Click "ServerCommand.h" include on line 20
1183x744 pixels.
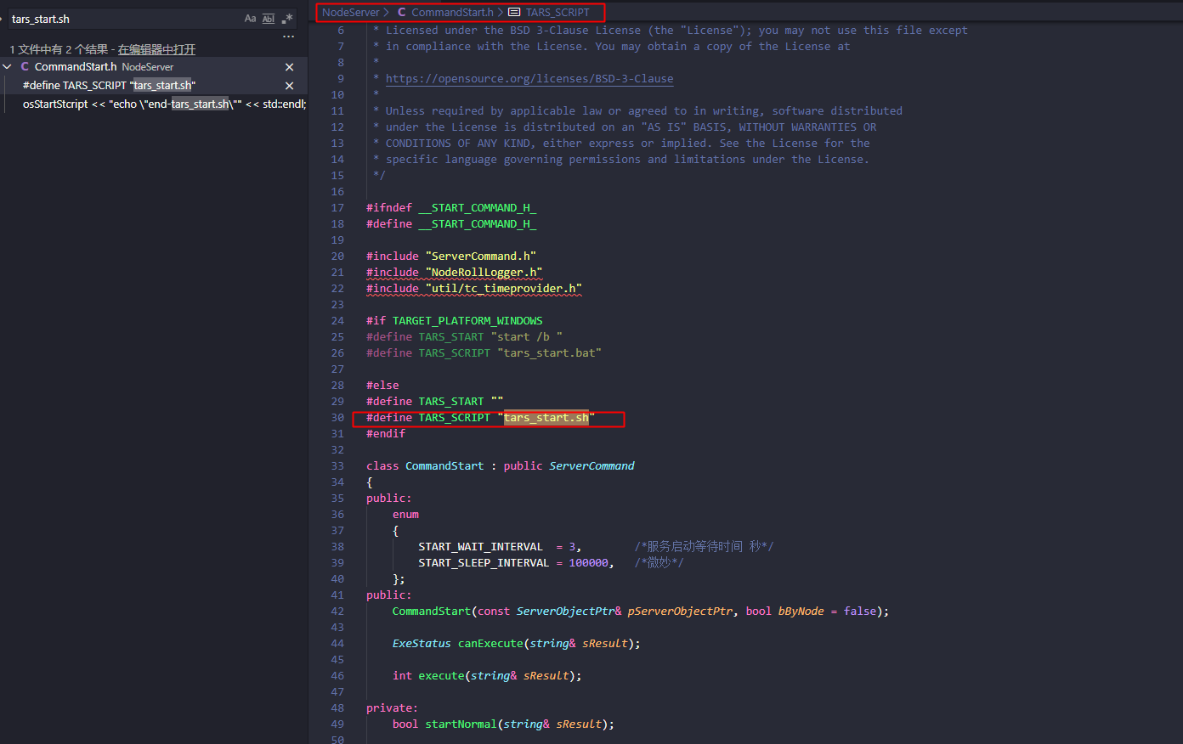pyautogui.click(x=481, y=256)
